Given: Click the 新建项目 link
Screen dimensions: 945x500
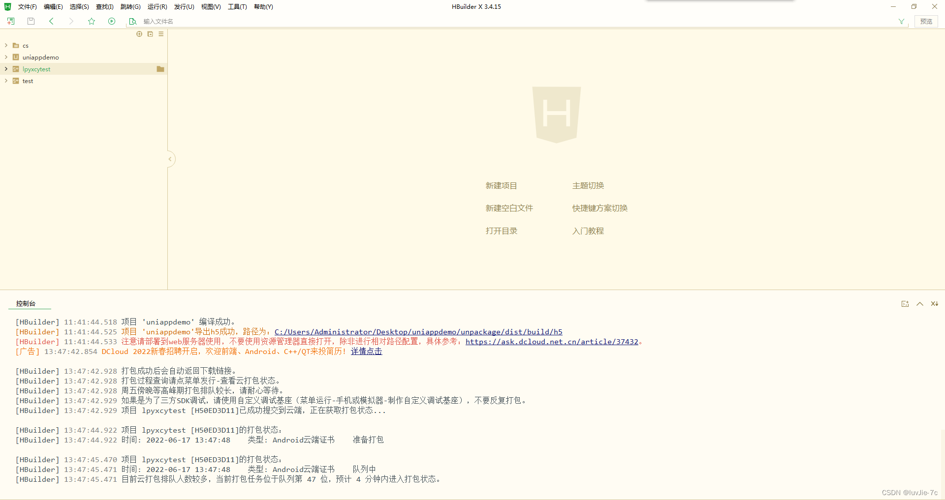Looking at the screenshot, I should [x=501, y=185].
